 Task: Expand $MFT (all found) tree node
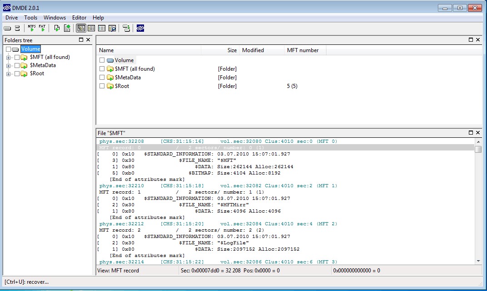(x=8, y=58)
